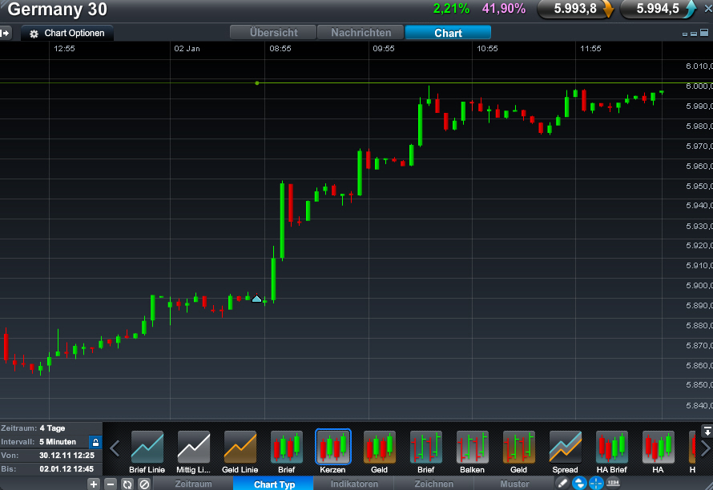
Task: Click the smallest window layout icon at top right
Action: (685, 34)
